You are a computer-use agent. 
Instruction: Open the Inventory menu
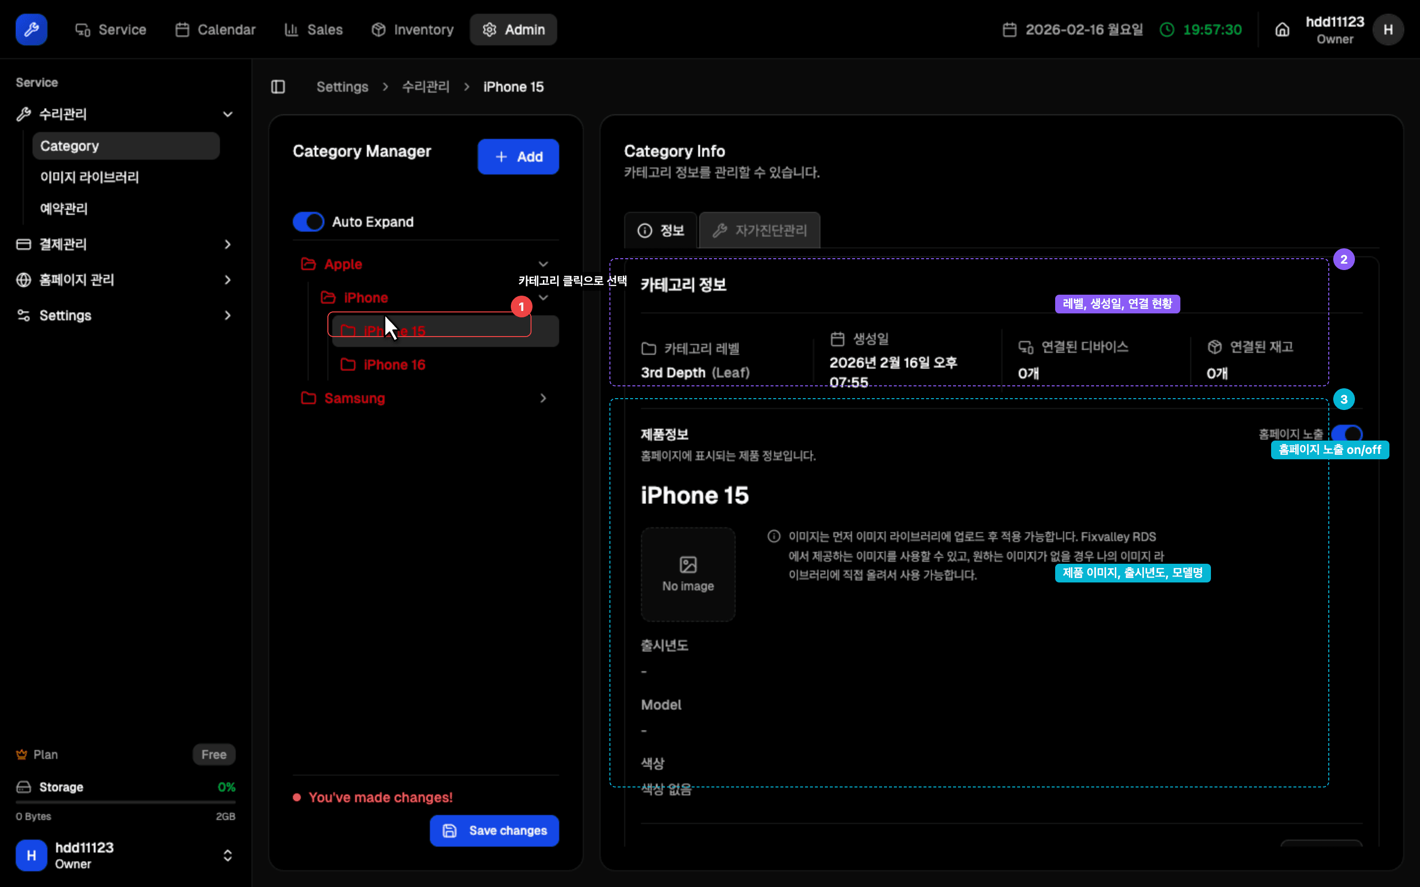pos(413,30)
